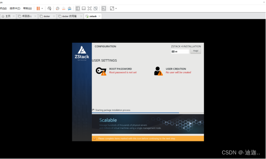Open the power options dropdown arrow
Screen dimensions: 266x159
click(42, 8)
